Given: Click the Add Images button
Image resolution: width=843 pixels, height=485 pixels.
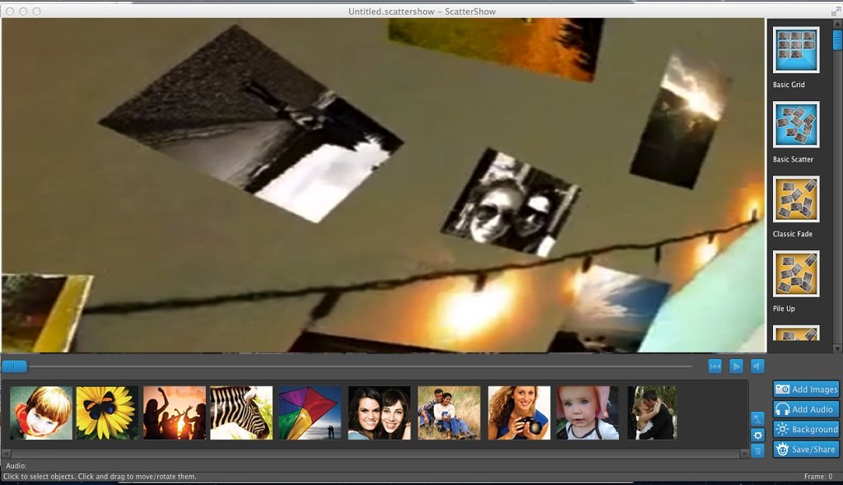Looking at the screenshot, I should [x=806, y=389].
